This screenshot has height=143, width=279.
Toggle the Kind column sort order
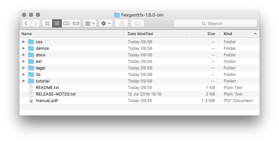click(240, 34)
